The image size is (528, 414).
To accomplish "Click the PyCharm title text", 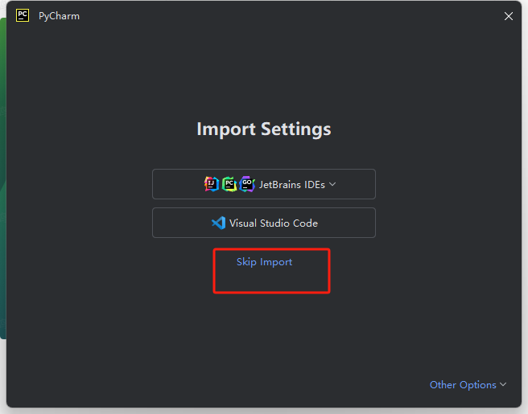I will pos(59,16).
